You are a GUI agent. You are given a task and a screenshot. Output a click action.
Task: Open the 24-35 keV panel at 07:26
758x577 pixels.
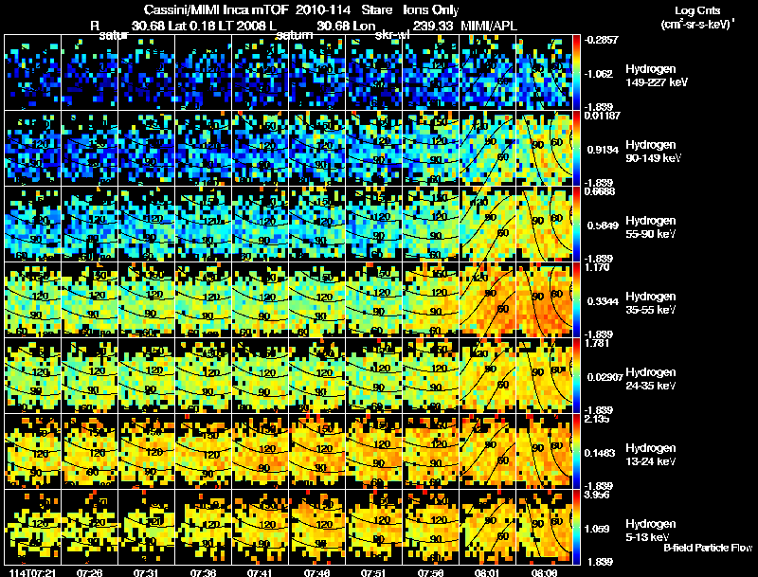(x=90, y=375)
